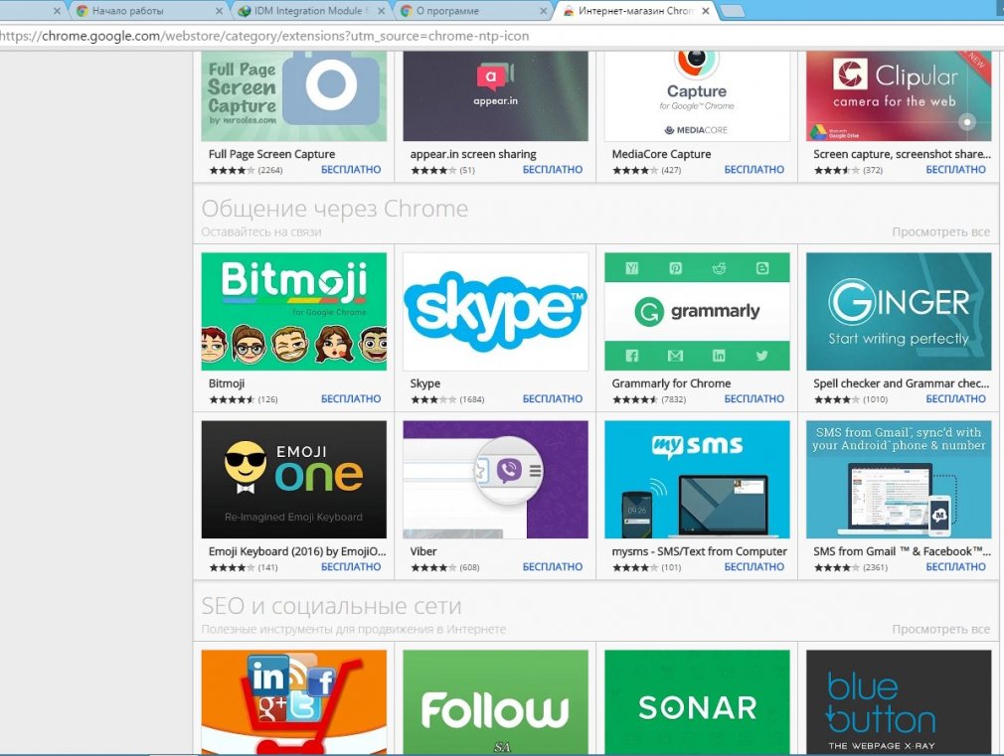Switch to the IDM Integration Module tab
Viewport: 1004px width, 756px height.
[310, 11]
